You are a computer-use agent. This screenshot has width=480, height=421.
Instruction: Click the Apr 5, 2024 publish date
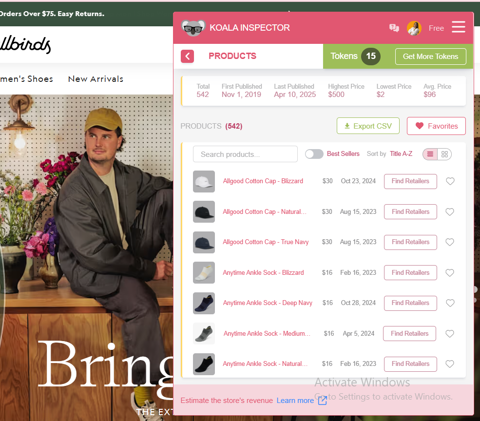(x=359, y=334)
